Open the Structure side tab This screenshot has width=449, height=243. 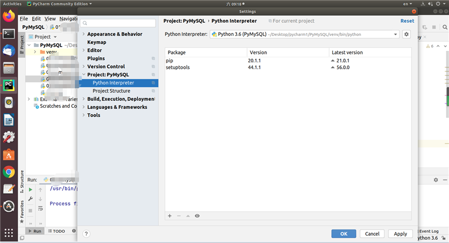(22, 181)
